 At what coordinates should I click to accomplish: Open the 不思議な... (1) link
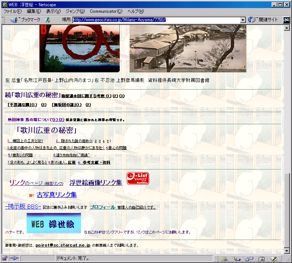pos(22,105)
